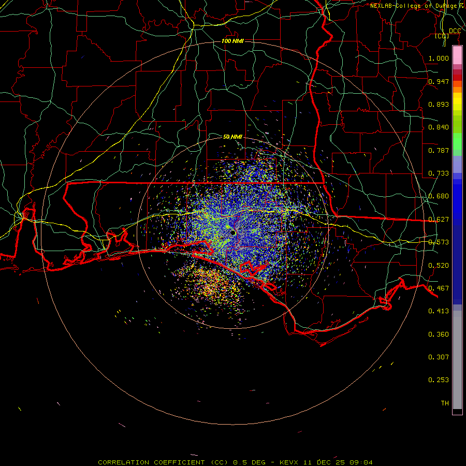Click the bright green color bar segment
Screen dimensions: 466x466
pyautogui.click(x=457, y=141)
